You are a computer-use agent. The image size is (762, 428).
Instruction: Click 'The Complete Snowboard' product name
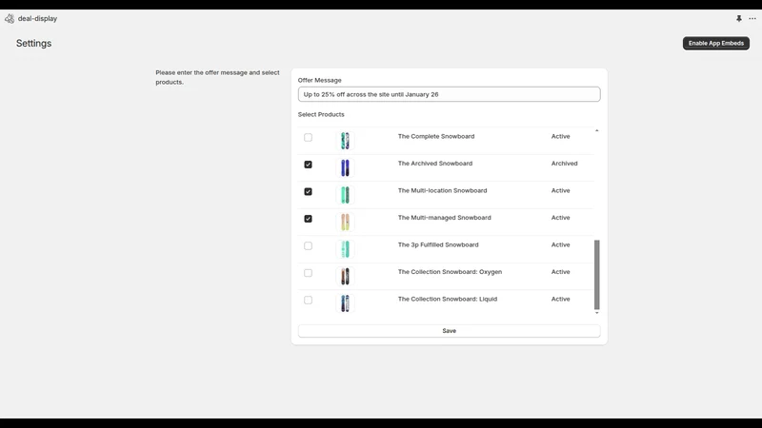pyautogui.click(x=436, y=136)
